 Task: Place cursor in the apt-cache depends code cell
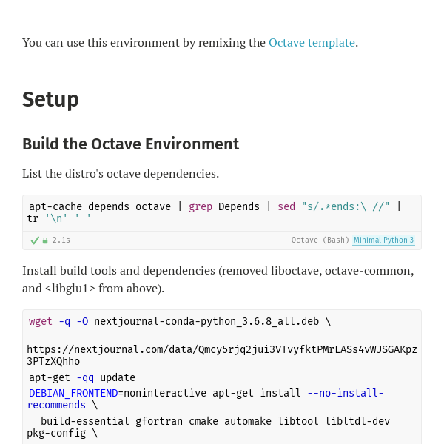pos(222,213)
